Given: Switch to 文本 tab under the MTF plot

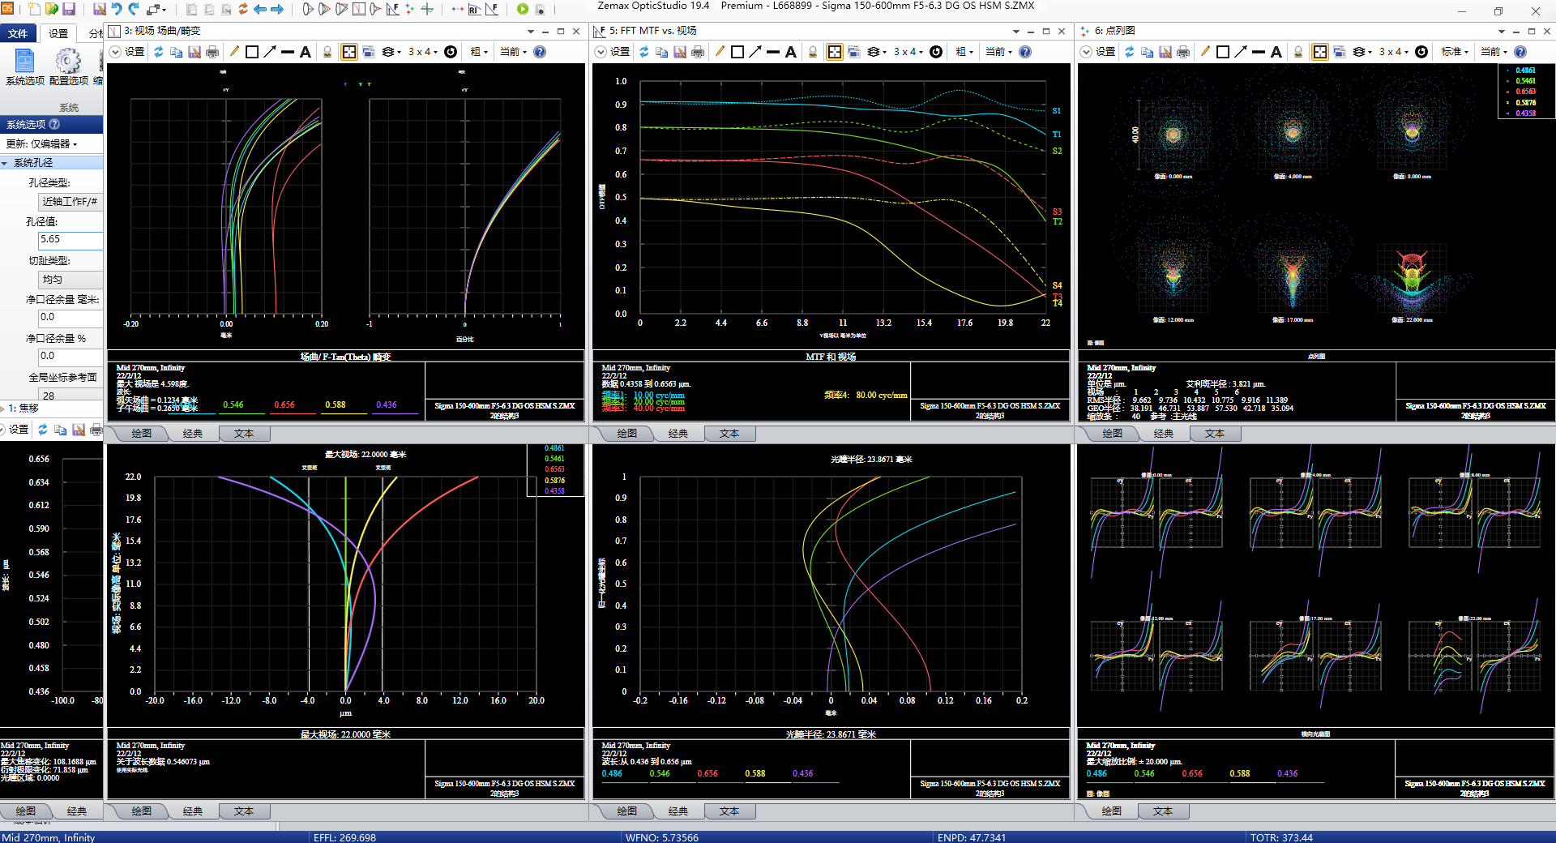Looking at the screenshot, I should 729,434.
